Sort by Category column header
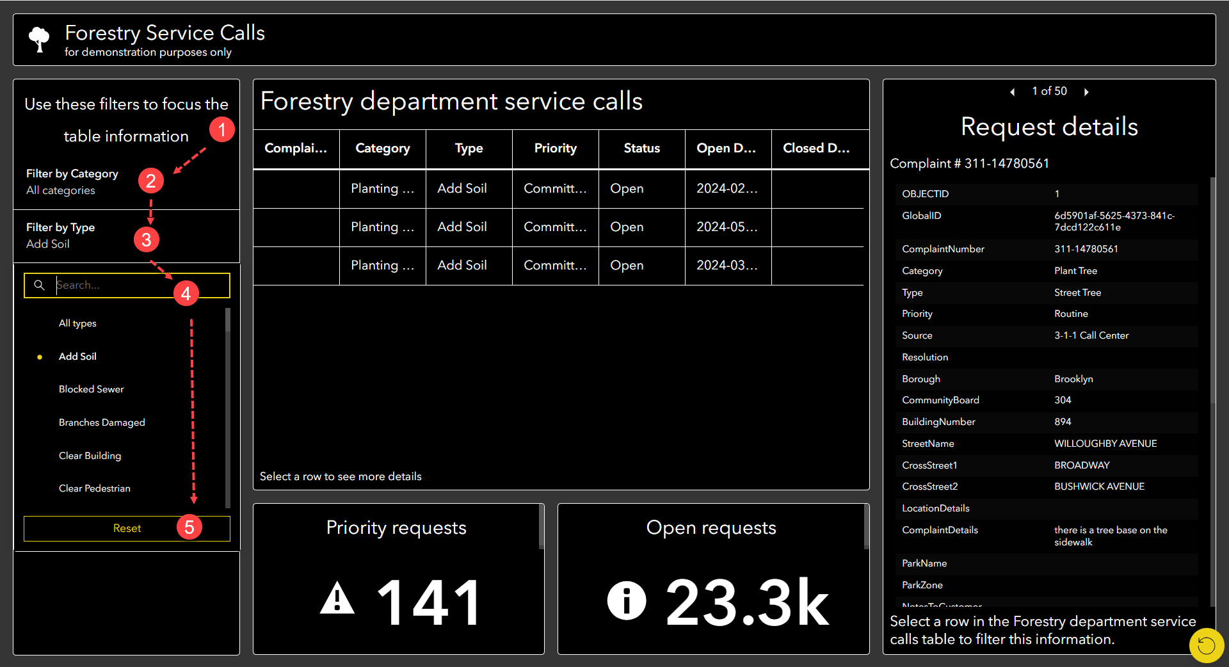This screenshot has height=667, width=1229. 383,149
